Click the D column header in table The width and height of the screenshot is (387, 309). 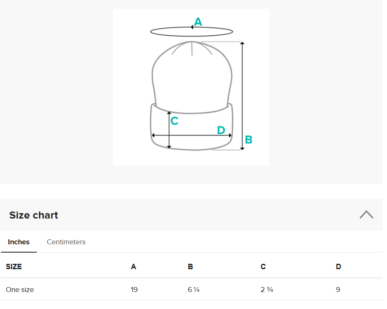click(339, 267)
